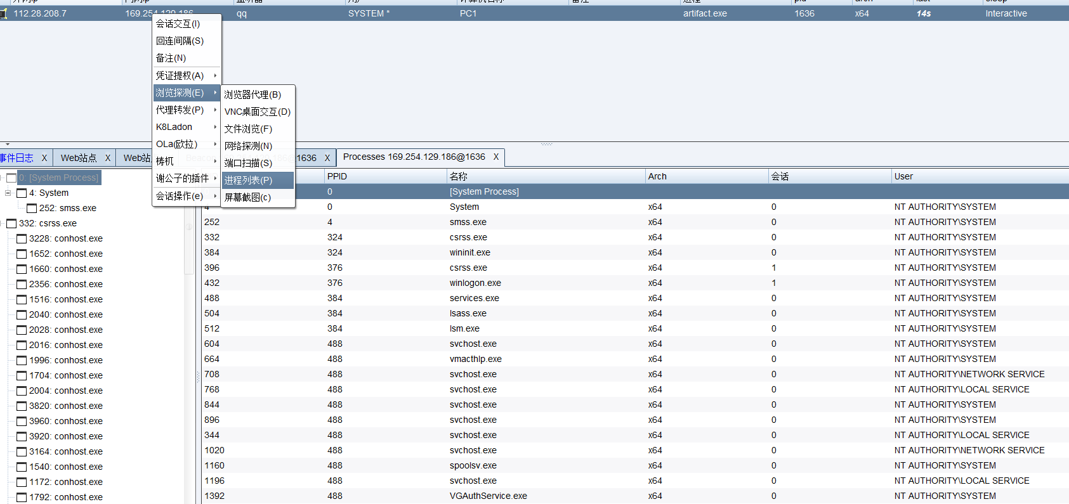Close the 事件日志 tab with its X
1069x504 pixels.
click(x=44, y=158)
